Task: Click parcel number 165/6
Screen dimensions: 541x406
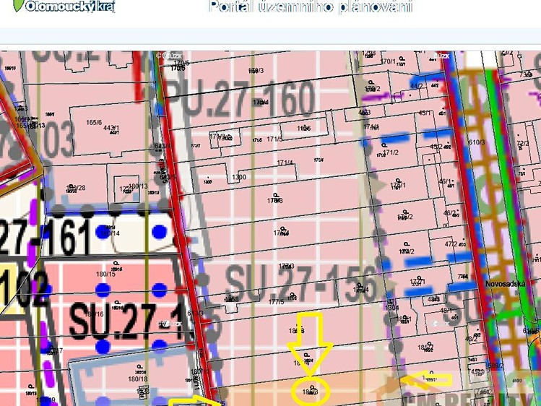Action: [94, 123]
